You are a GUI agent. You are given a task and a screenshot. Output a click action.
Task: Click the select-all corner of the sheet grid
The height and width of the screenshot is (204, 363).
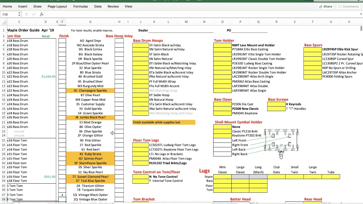3,22
